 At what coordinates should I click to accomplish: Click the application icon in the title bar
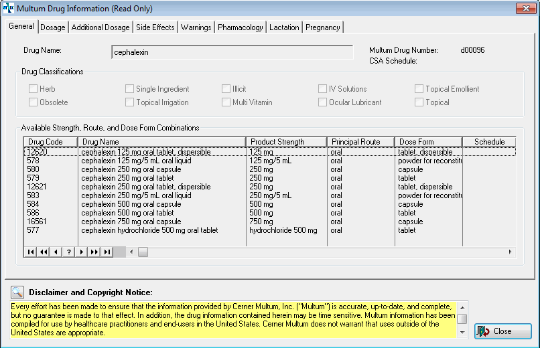click(x=8, y=7)
